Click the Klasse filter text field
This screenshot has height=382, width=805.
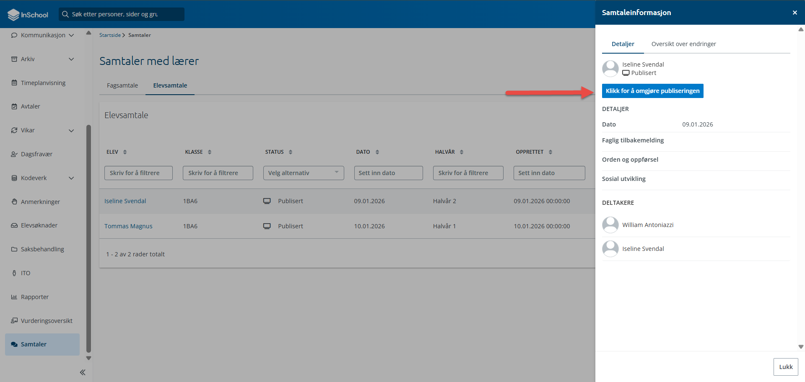[x=218, y=173]
